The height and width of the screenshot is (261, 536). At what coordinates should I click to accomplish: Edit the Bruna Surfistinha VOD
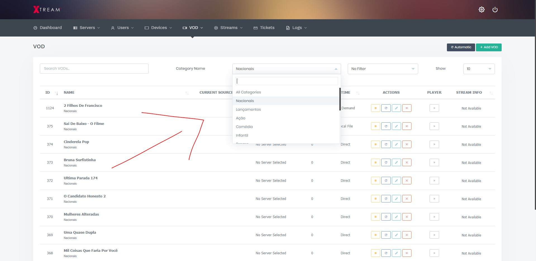pos(396,163)
